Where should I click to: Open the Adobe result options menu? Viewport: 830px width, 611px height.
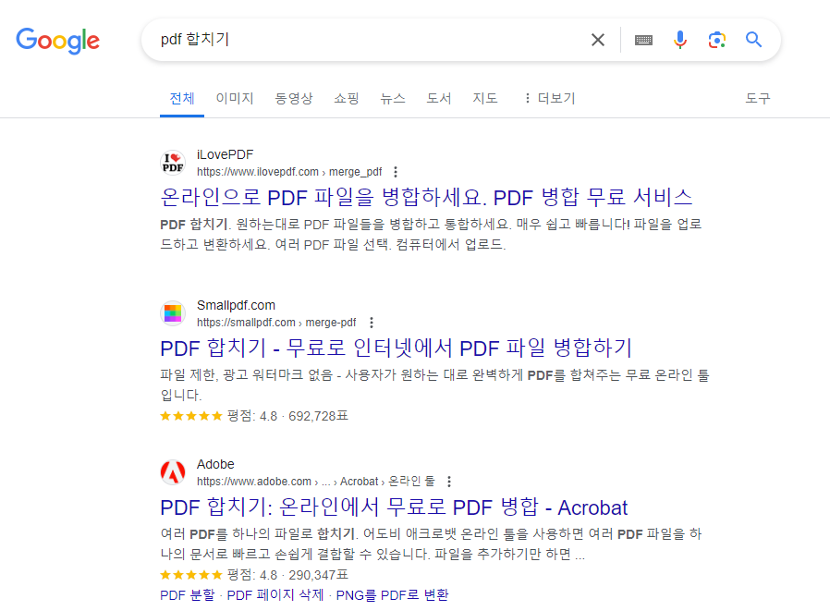[449, 482]
